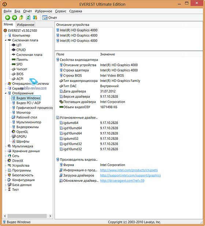Viewport: 205px width, 226px height.
Task: Select the ЦП processor icon
Action: point(14,45)
